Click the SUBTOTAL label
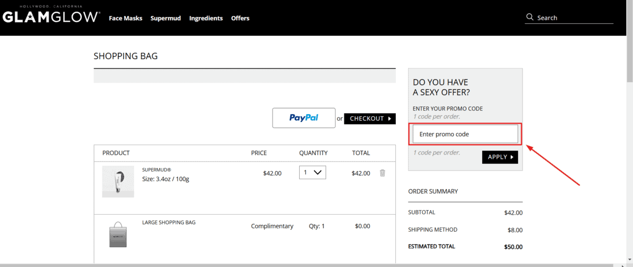The image size is (633, 267). pyautogui.click(x=421, y=212)
